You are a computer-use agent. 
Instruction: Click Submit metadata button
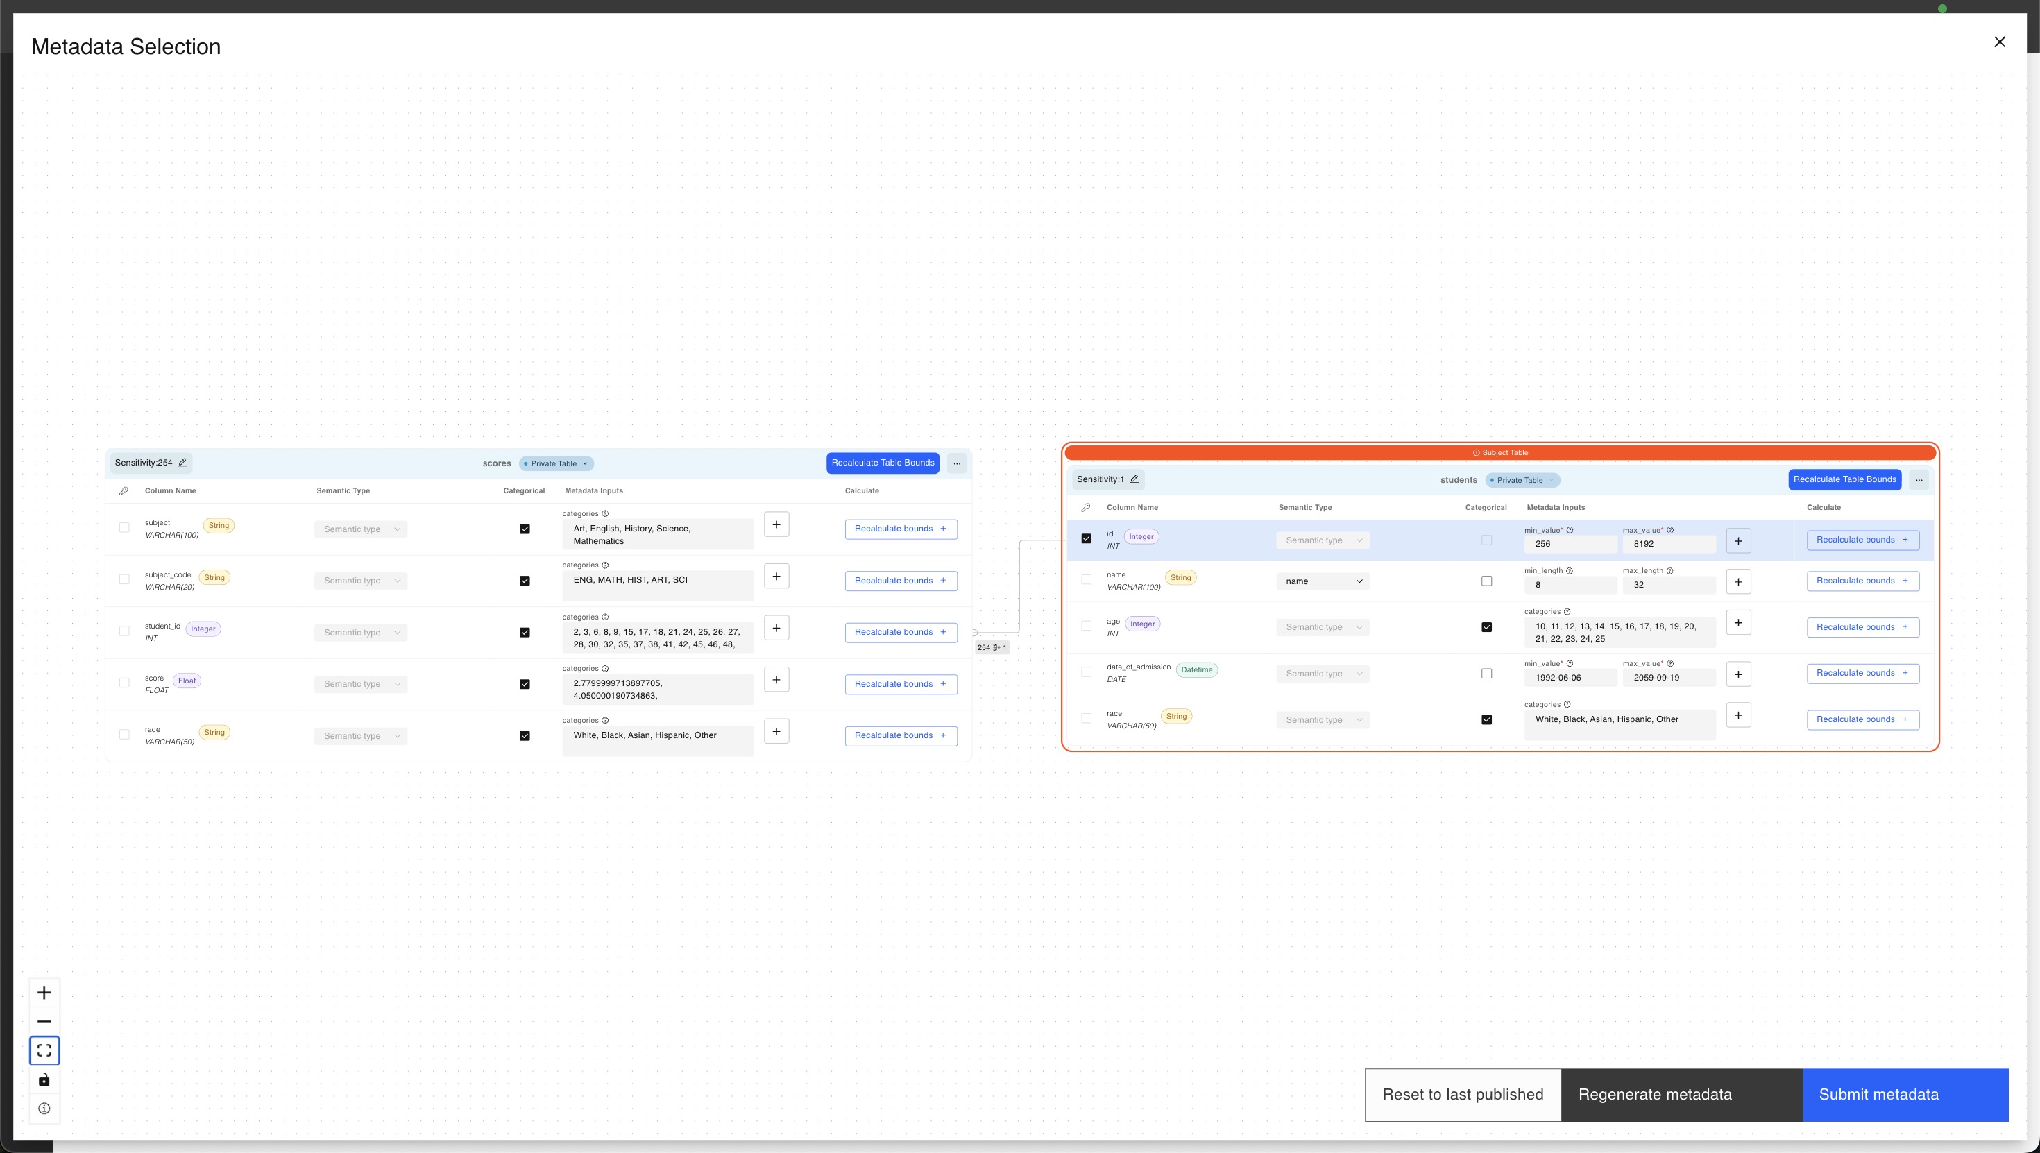pyautogui.click(x=1905, y=1095)
